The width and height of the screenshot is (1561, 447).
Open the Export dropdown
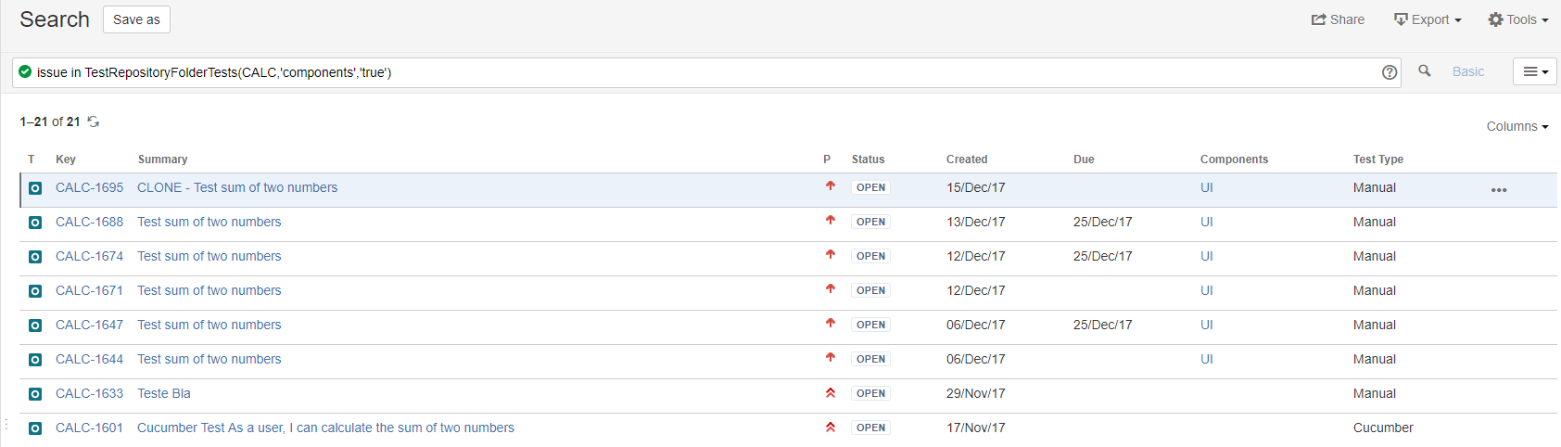click(x=1428, y=19)
